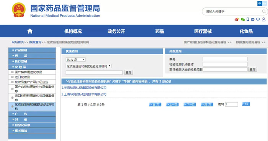Screen dimensions: 268x141
Task: Select the 医疗器械 sidebar section
Action: coord(32,61)
